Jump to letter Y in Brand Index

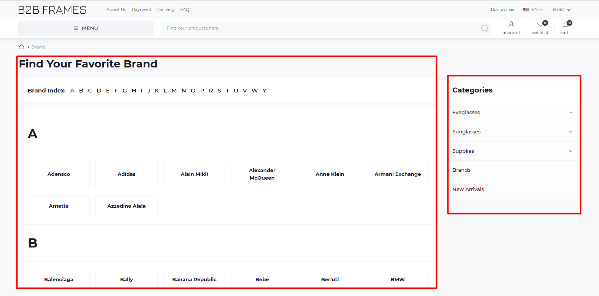coord(265,91)
